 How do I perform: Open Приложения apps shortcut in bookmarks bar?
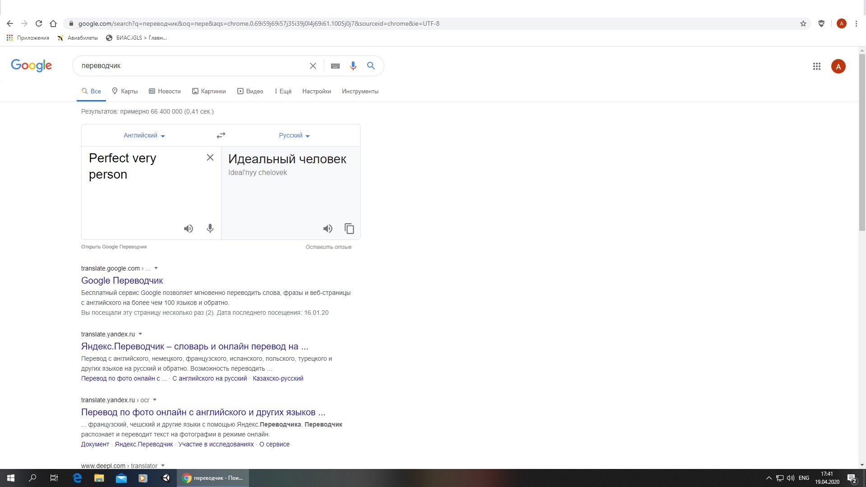click(28, 38)
